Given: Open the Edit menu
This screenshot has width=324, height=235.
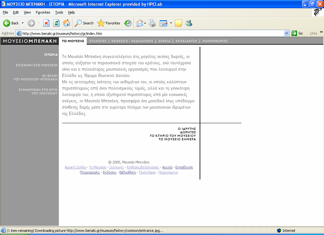Looking at the screenshot, I should click(16, 12).
